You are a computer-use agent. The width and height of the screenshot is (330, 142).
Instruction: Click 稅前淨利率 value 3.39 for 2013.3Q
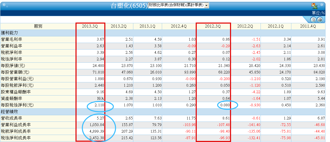100,53
